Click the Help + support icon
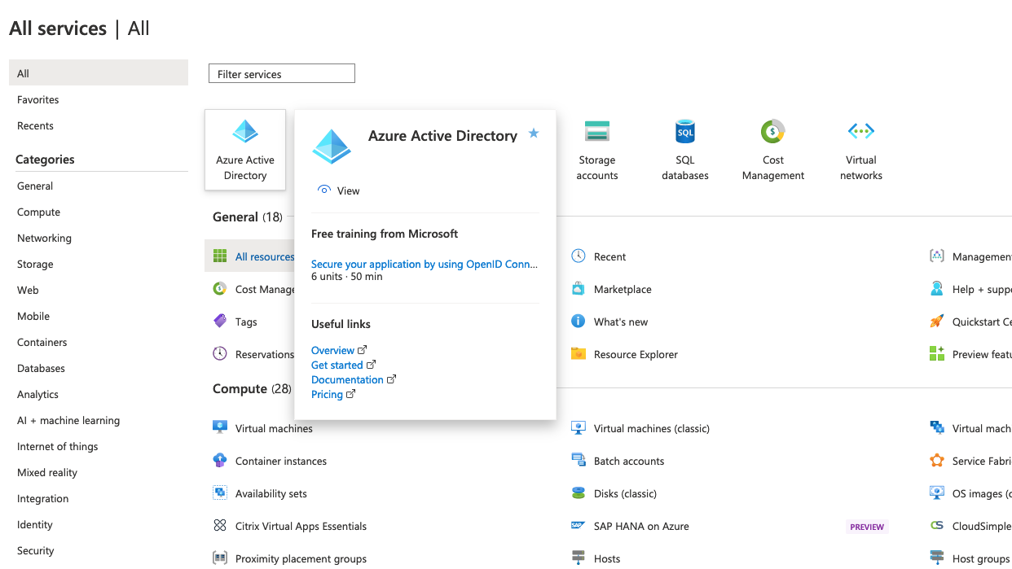Viewport: 1012px width, 569px height. (x=937, y=288)
